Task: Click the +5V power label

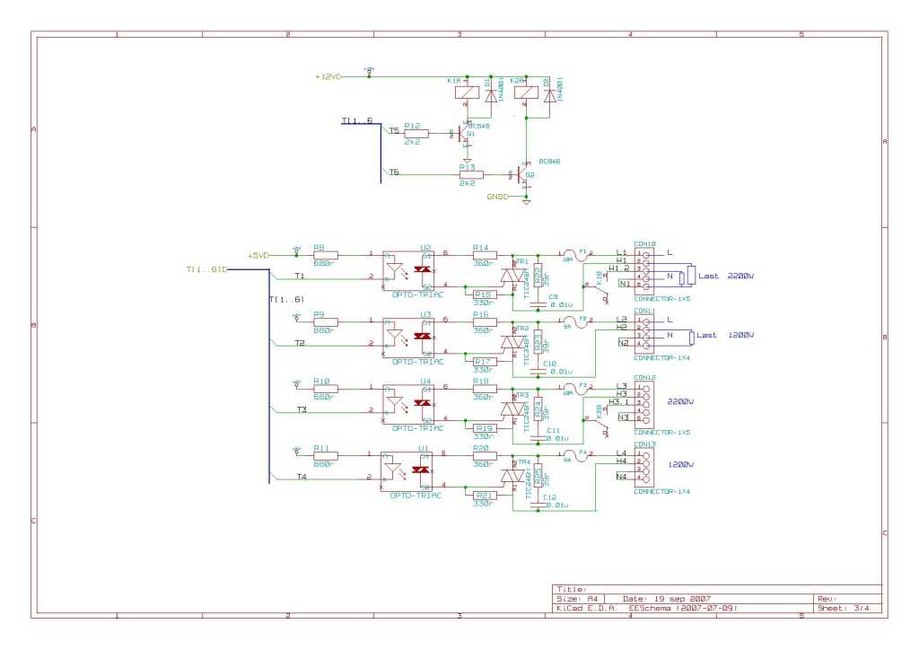Action: (258, 256)
